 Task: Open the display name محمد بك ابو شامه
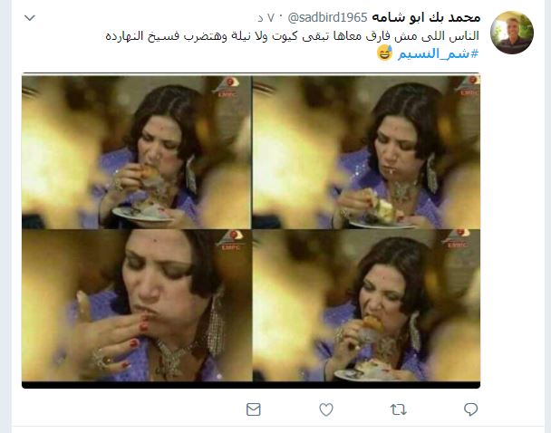[426, 17]
